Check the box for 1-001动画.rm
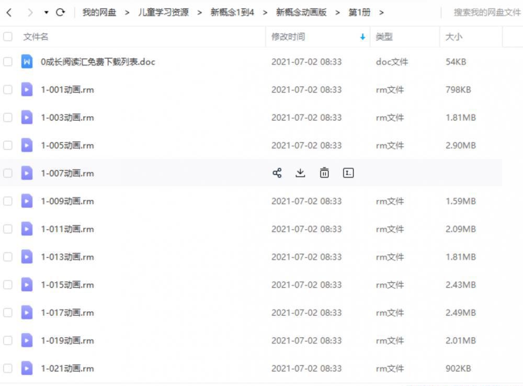The image size is (523, 386). (x=8, y=89)
